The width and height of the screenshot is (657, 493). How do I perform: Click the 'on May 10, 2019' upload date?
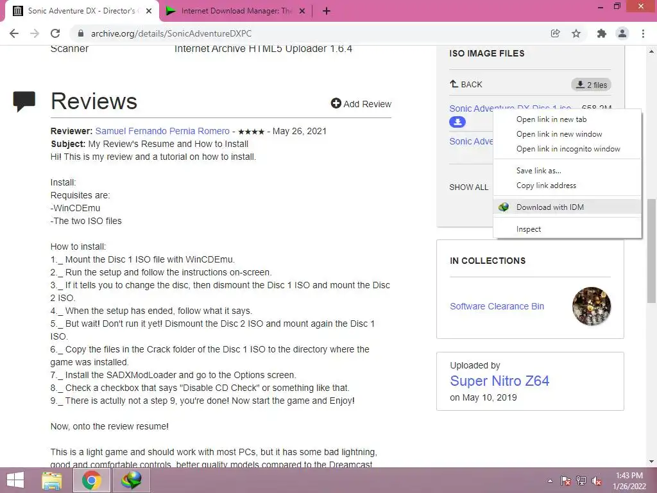point(484,397)
